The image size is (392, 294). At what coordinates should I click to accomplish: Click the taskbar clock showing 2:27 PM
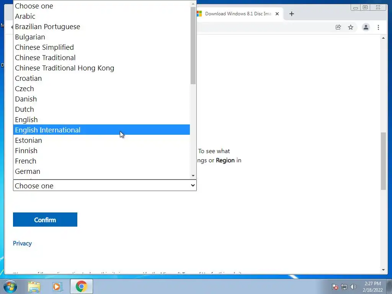coord(372,287)
